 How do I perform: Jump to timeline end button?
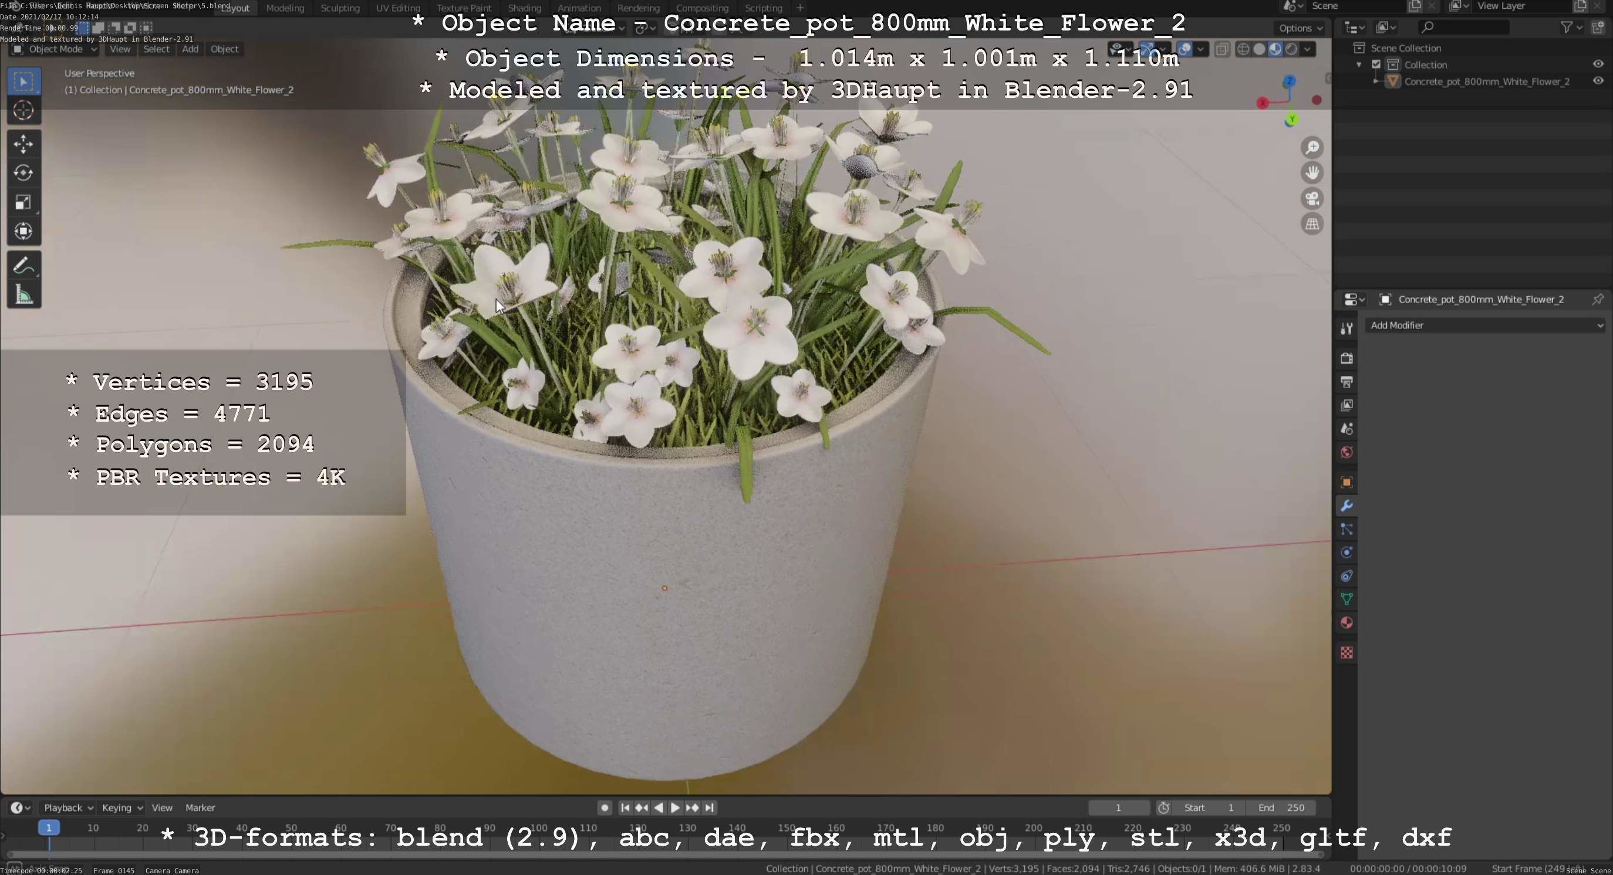point(709,808)
